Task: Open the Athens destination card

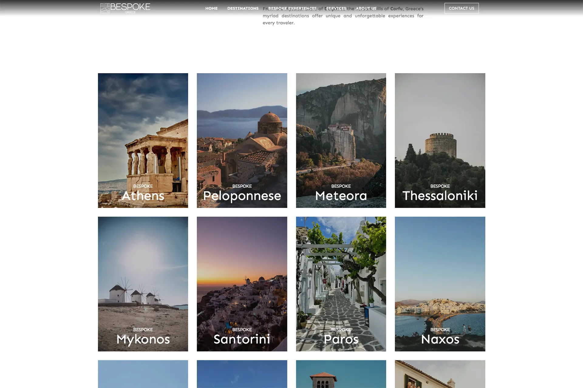Action: coord(143,140)
